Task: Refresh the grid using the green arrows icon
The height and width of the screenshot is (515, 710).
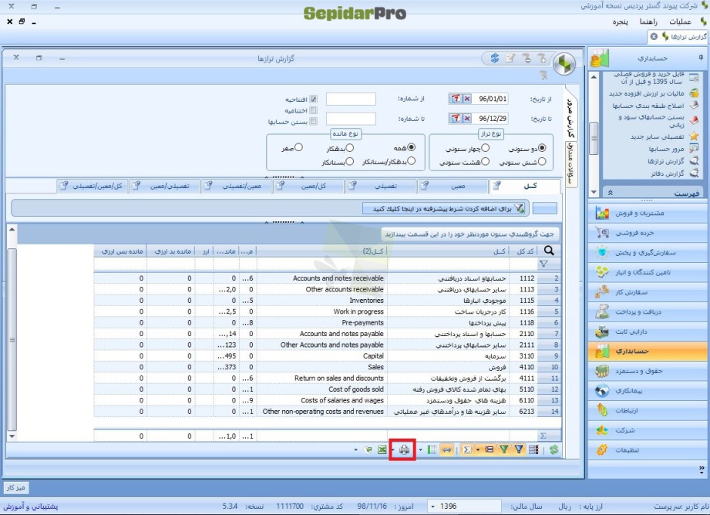Action: (x=554, y=449)
